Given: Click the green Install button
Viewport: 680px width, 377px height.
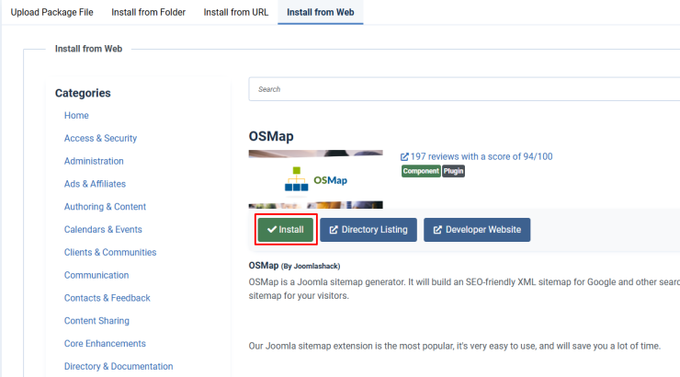Looking at the screenshot, I should click(x=286, y=230).
